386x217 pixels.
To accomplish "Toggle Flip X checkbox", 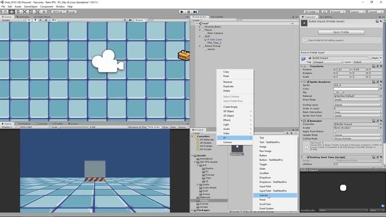I will tap(335, 92).
